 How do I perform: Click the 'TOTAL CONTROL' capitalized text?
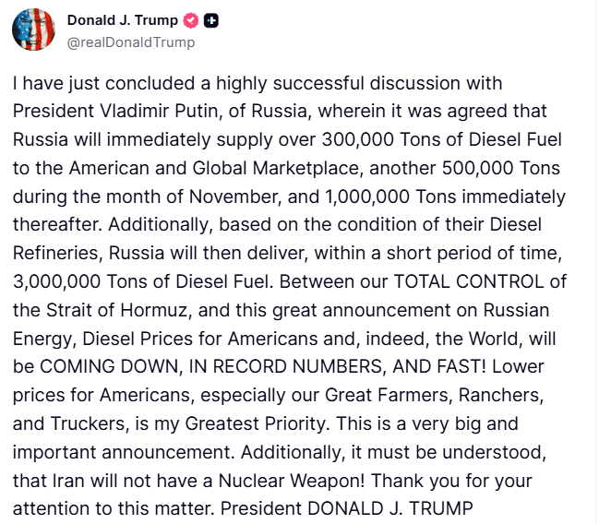point(469,281)
